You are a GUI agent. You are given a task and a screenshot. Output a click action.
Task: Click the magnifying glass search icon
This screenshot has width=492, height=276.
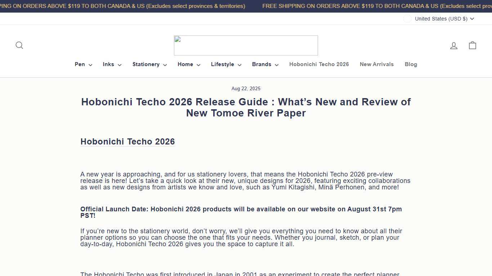pos(19,45)
